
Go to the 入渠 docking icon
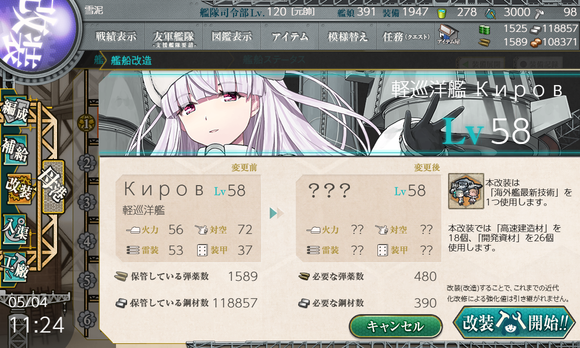click(14, 227)
